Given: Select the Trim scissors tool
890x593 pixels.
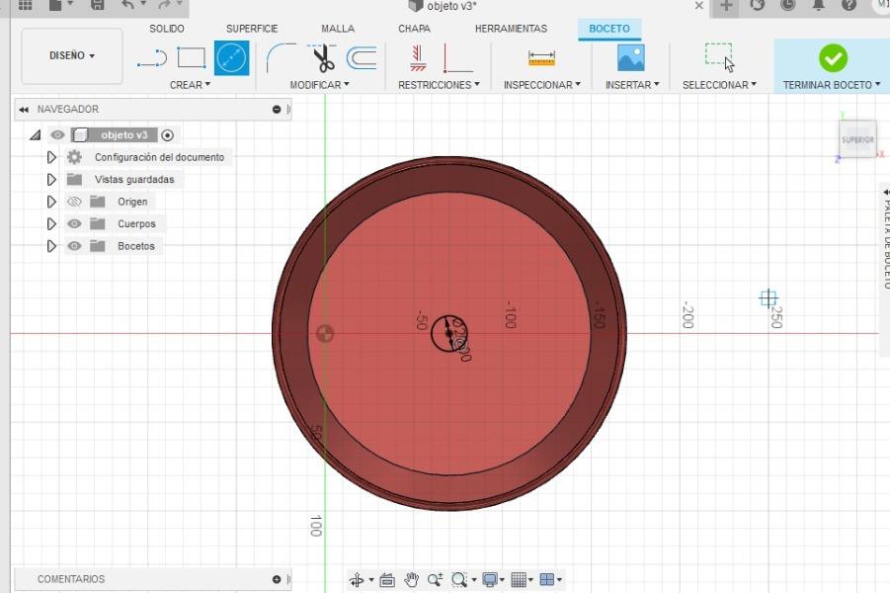Looking at the screenshot, I should click(322, 58).
